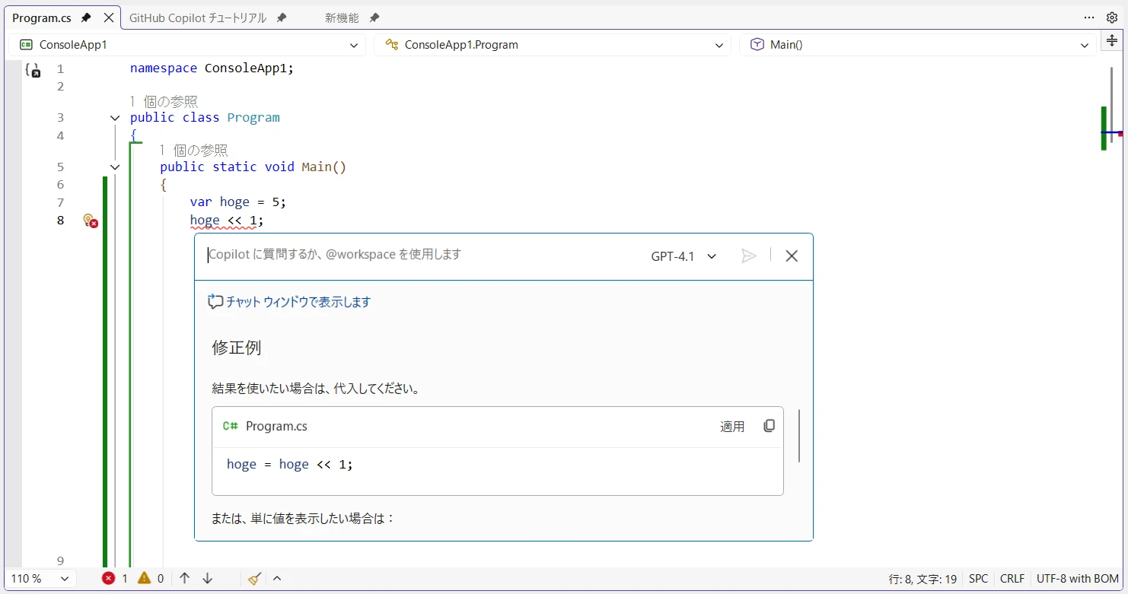Image resolution: width=1128 pixels, height=594 pixels.
Task: Go to next issue with down arrow
Action: click(x=207, y=579)
